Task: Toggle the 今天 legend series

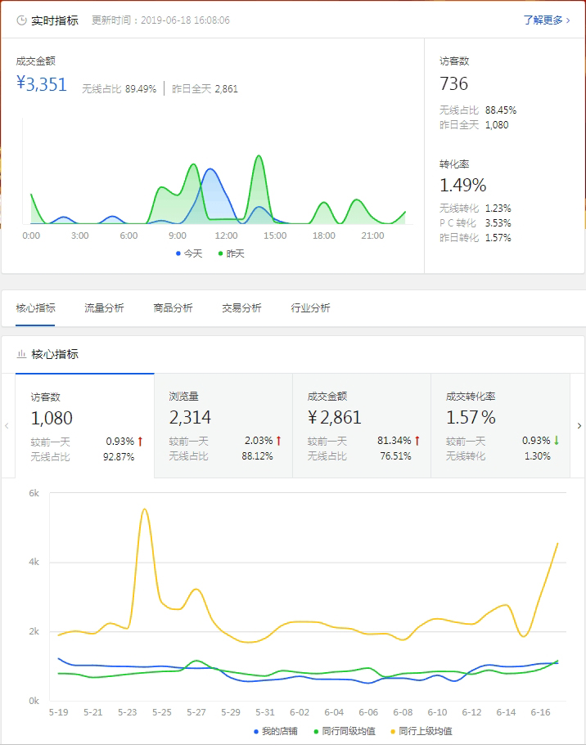Action: click(189, 253)
